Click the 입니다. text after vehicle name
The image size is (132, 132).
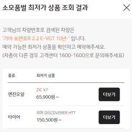click(x=78, y=38)
